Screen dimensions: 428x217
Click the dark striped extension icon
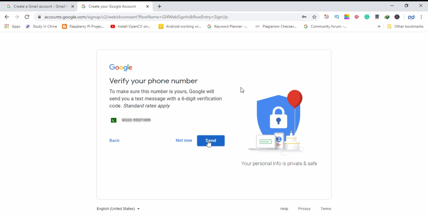point(377,17)
